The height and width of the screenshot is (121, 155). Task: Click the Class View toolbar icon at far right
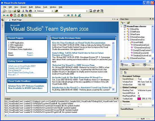click(x=102, y=11)
